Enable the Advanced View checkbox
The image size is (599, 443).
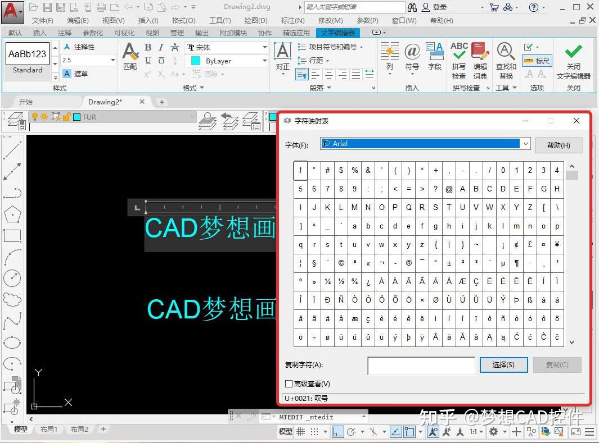288,383
